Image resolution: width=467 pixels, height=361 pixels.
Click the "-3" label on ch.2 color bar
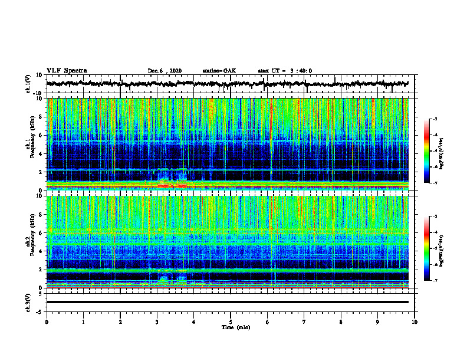coord(435,216)
